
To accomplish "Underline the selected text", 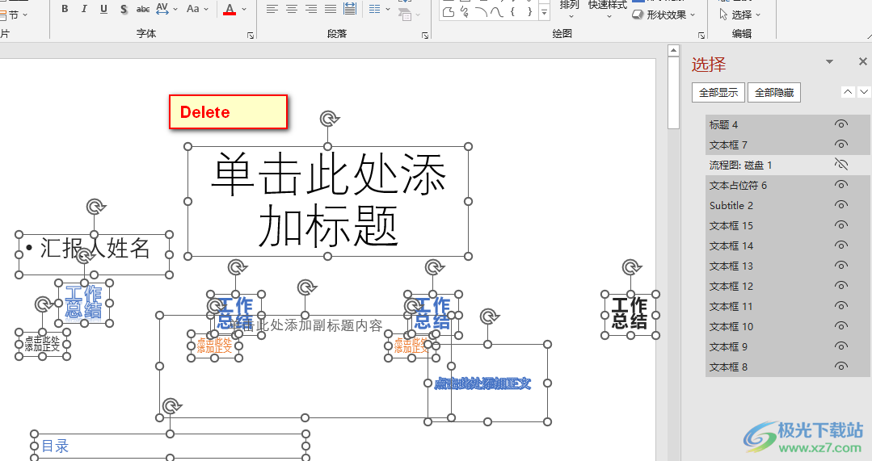I will pos(103,10).
